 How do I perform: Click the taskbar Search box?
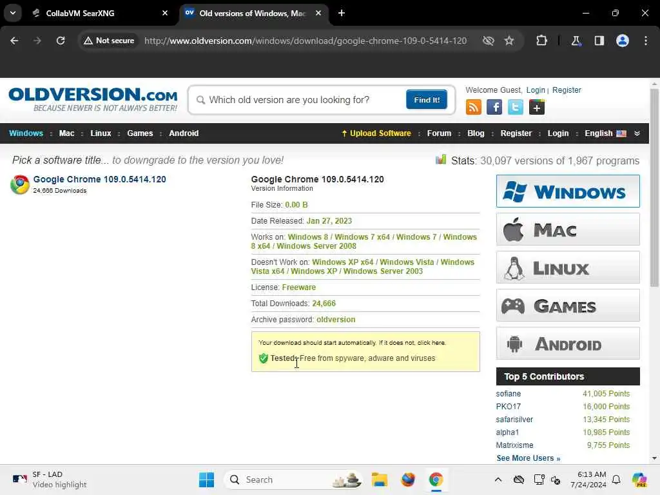(293, 480)
